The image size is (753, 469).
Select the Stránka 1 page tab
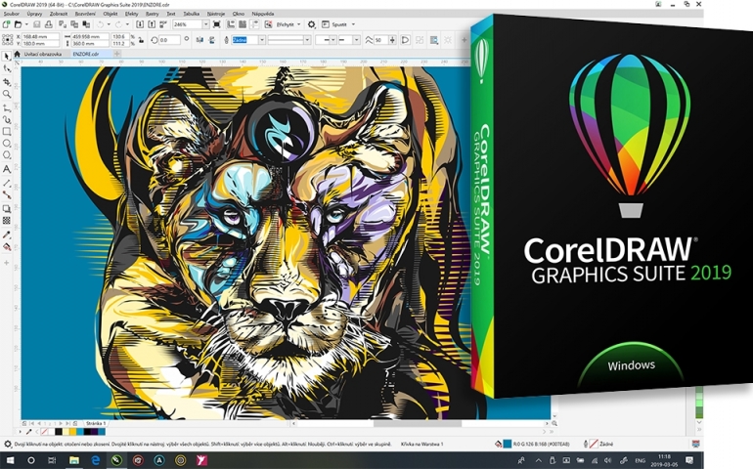click(x=96, y=423)
